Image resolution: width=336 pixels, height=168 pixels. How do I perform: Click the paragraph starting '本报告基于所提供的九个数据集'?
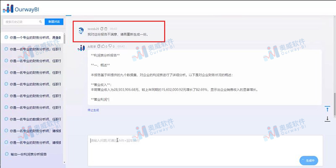click(162, 75)
